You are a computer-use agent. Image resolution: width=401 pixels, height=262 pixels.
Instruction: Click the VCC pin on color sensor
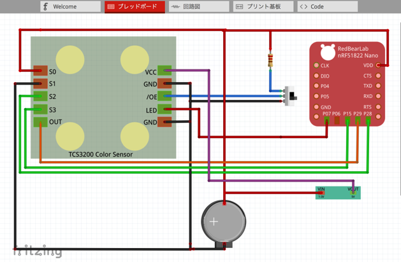pos(164,71)
